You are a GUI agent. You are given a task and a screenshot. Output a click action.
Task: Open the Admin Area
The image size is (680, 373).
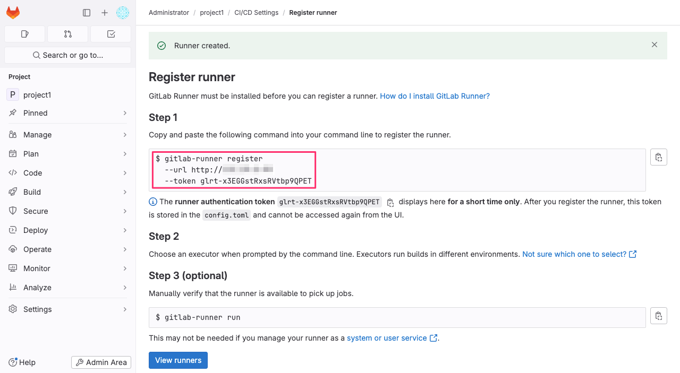[x=101, y=362]
